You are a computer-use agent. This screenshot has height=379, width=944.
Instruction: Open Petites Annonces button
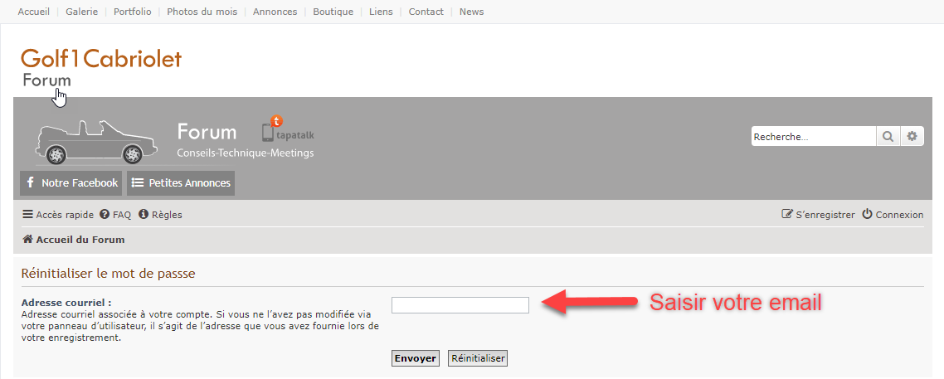[181, 183]
